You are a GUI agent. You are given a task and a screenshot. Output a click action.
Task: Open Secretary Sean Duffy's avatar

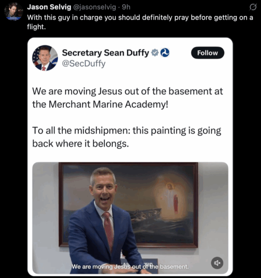tap(45, 58)
